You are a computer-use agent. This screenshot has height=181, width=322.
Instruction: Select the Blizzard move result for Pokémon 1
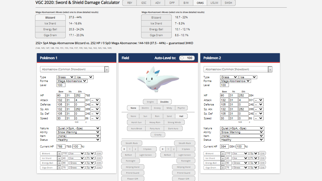50,18
